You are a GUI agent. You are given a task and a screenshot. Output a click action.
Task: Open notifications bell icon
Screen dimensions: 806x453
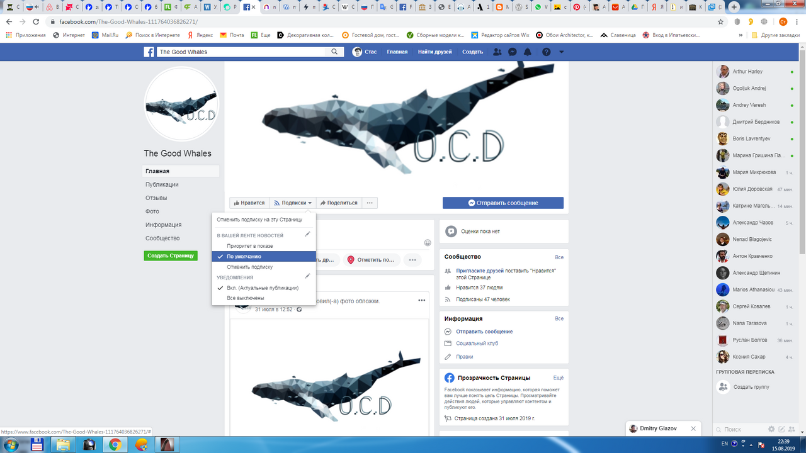[528, 52]
